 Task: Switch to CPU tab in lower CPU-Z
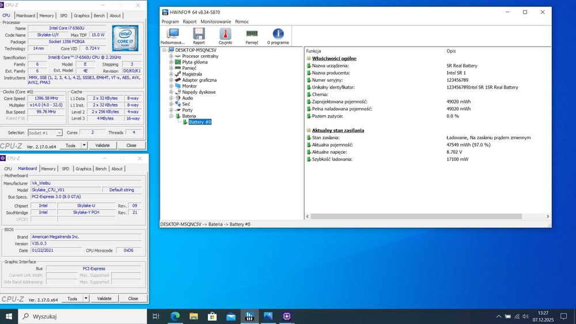pyautogui.click(x=8, y=169)
